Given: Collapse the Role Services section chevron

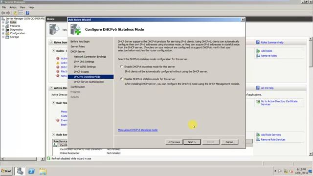Looking at the screenshot, I should (x=53, y=135).
